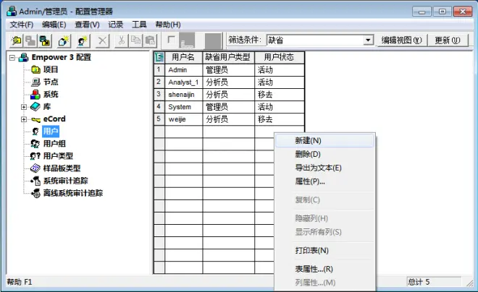Click the 系统审计追踪 icon in tree
This screenshot has width=478, height=292.
click(x=35, y=181)
